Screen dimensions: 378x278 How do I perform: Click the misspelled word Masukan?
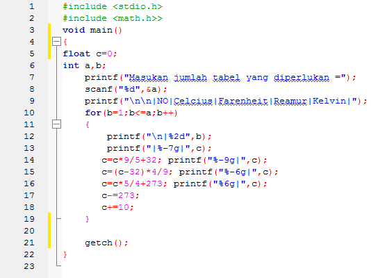pos(149,78)
